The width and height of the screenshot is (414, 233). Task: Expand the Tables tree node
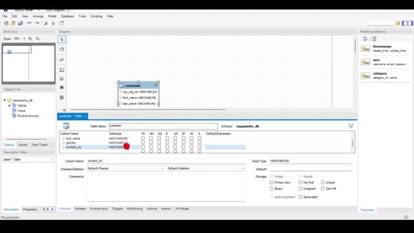point(10,105)
